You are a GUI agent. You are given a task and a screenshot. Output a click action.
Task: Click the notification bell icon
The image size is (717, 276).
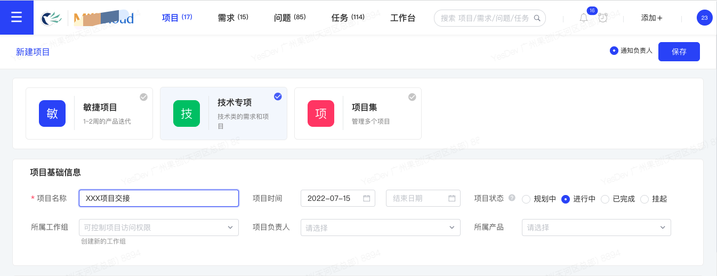(584, 18)
